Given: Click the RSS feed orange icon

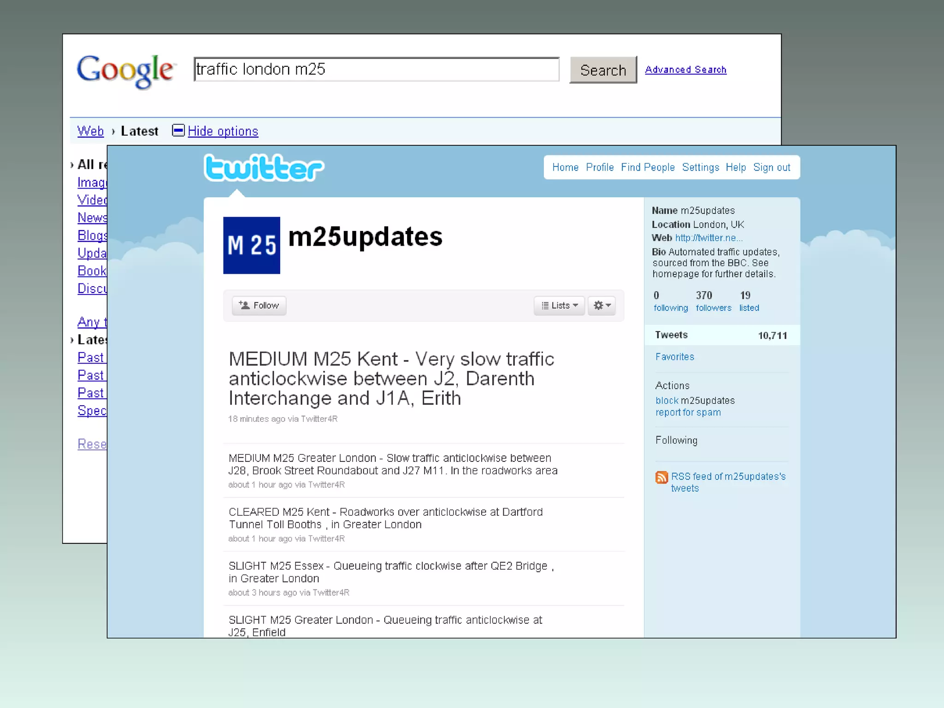Looking at the screenshot, I should (x=661, y=477).
